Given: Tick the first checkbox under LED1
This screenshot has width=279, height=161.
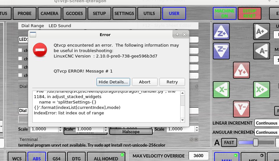Looking at the screenshot, I should click(x=20, y=50).
